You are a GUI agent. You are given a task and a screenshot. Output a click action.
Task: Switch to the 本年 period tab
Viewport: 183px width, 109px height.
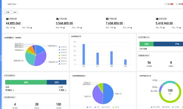(15, 12)
